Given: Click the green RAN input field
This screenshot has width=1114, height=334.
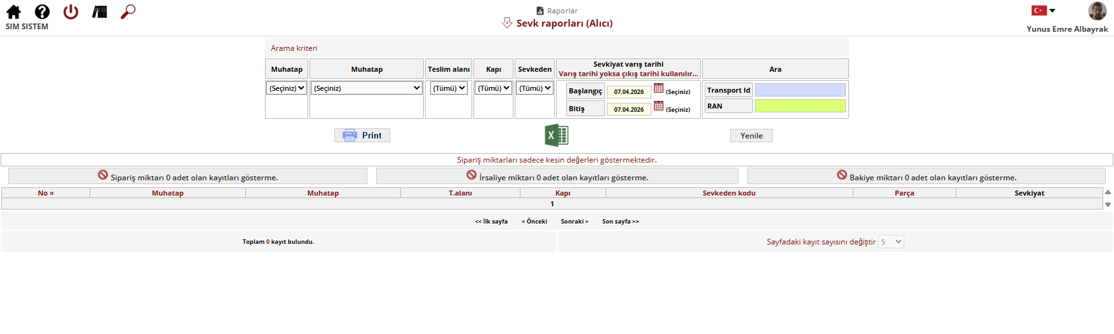Looking at the screenshot, I should [800, 106].
